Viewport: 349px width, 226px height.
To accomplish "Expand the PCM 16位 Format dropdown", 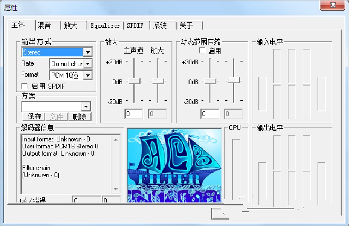I will pyautogui.click(x=88, y=75).
